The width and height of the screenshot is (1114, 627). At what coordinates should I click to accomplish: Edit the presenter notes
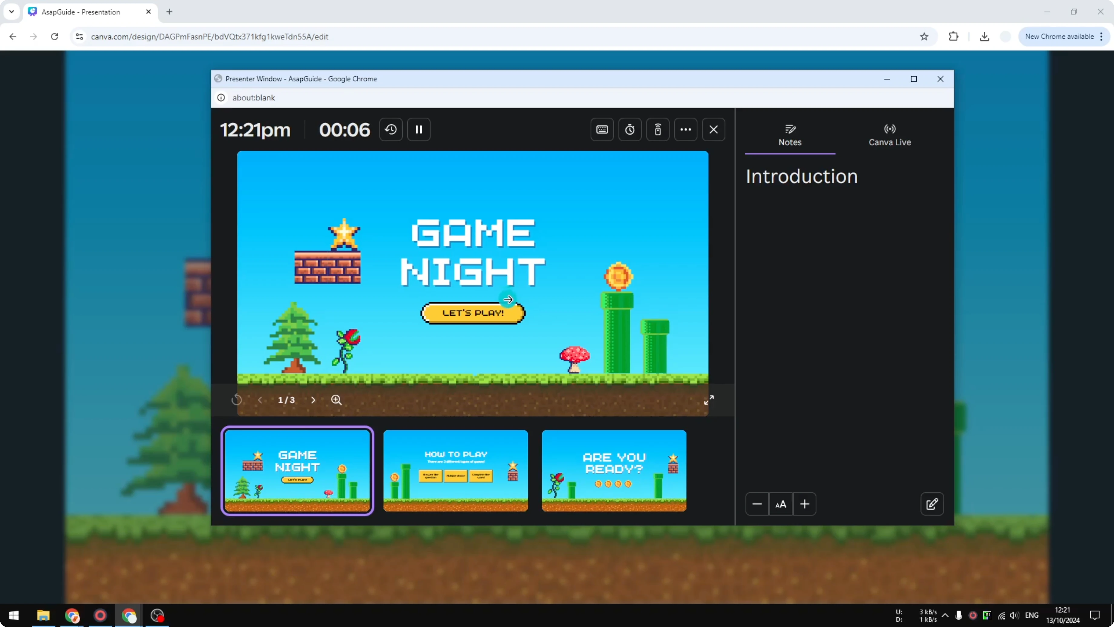coord(932,504)
